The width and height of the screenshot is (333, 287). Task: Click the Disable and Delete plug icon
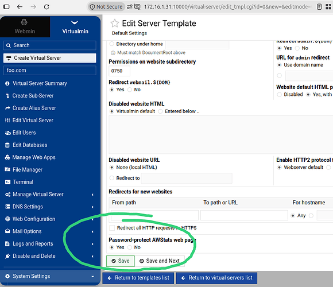coord(7,256)
